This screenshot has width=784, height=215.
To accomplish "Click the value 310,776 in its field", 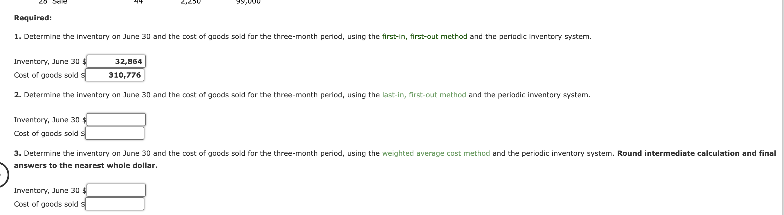I will (125, 75).
